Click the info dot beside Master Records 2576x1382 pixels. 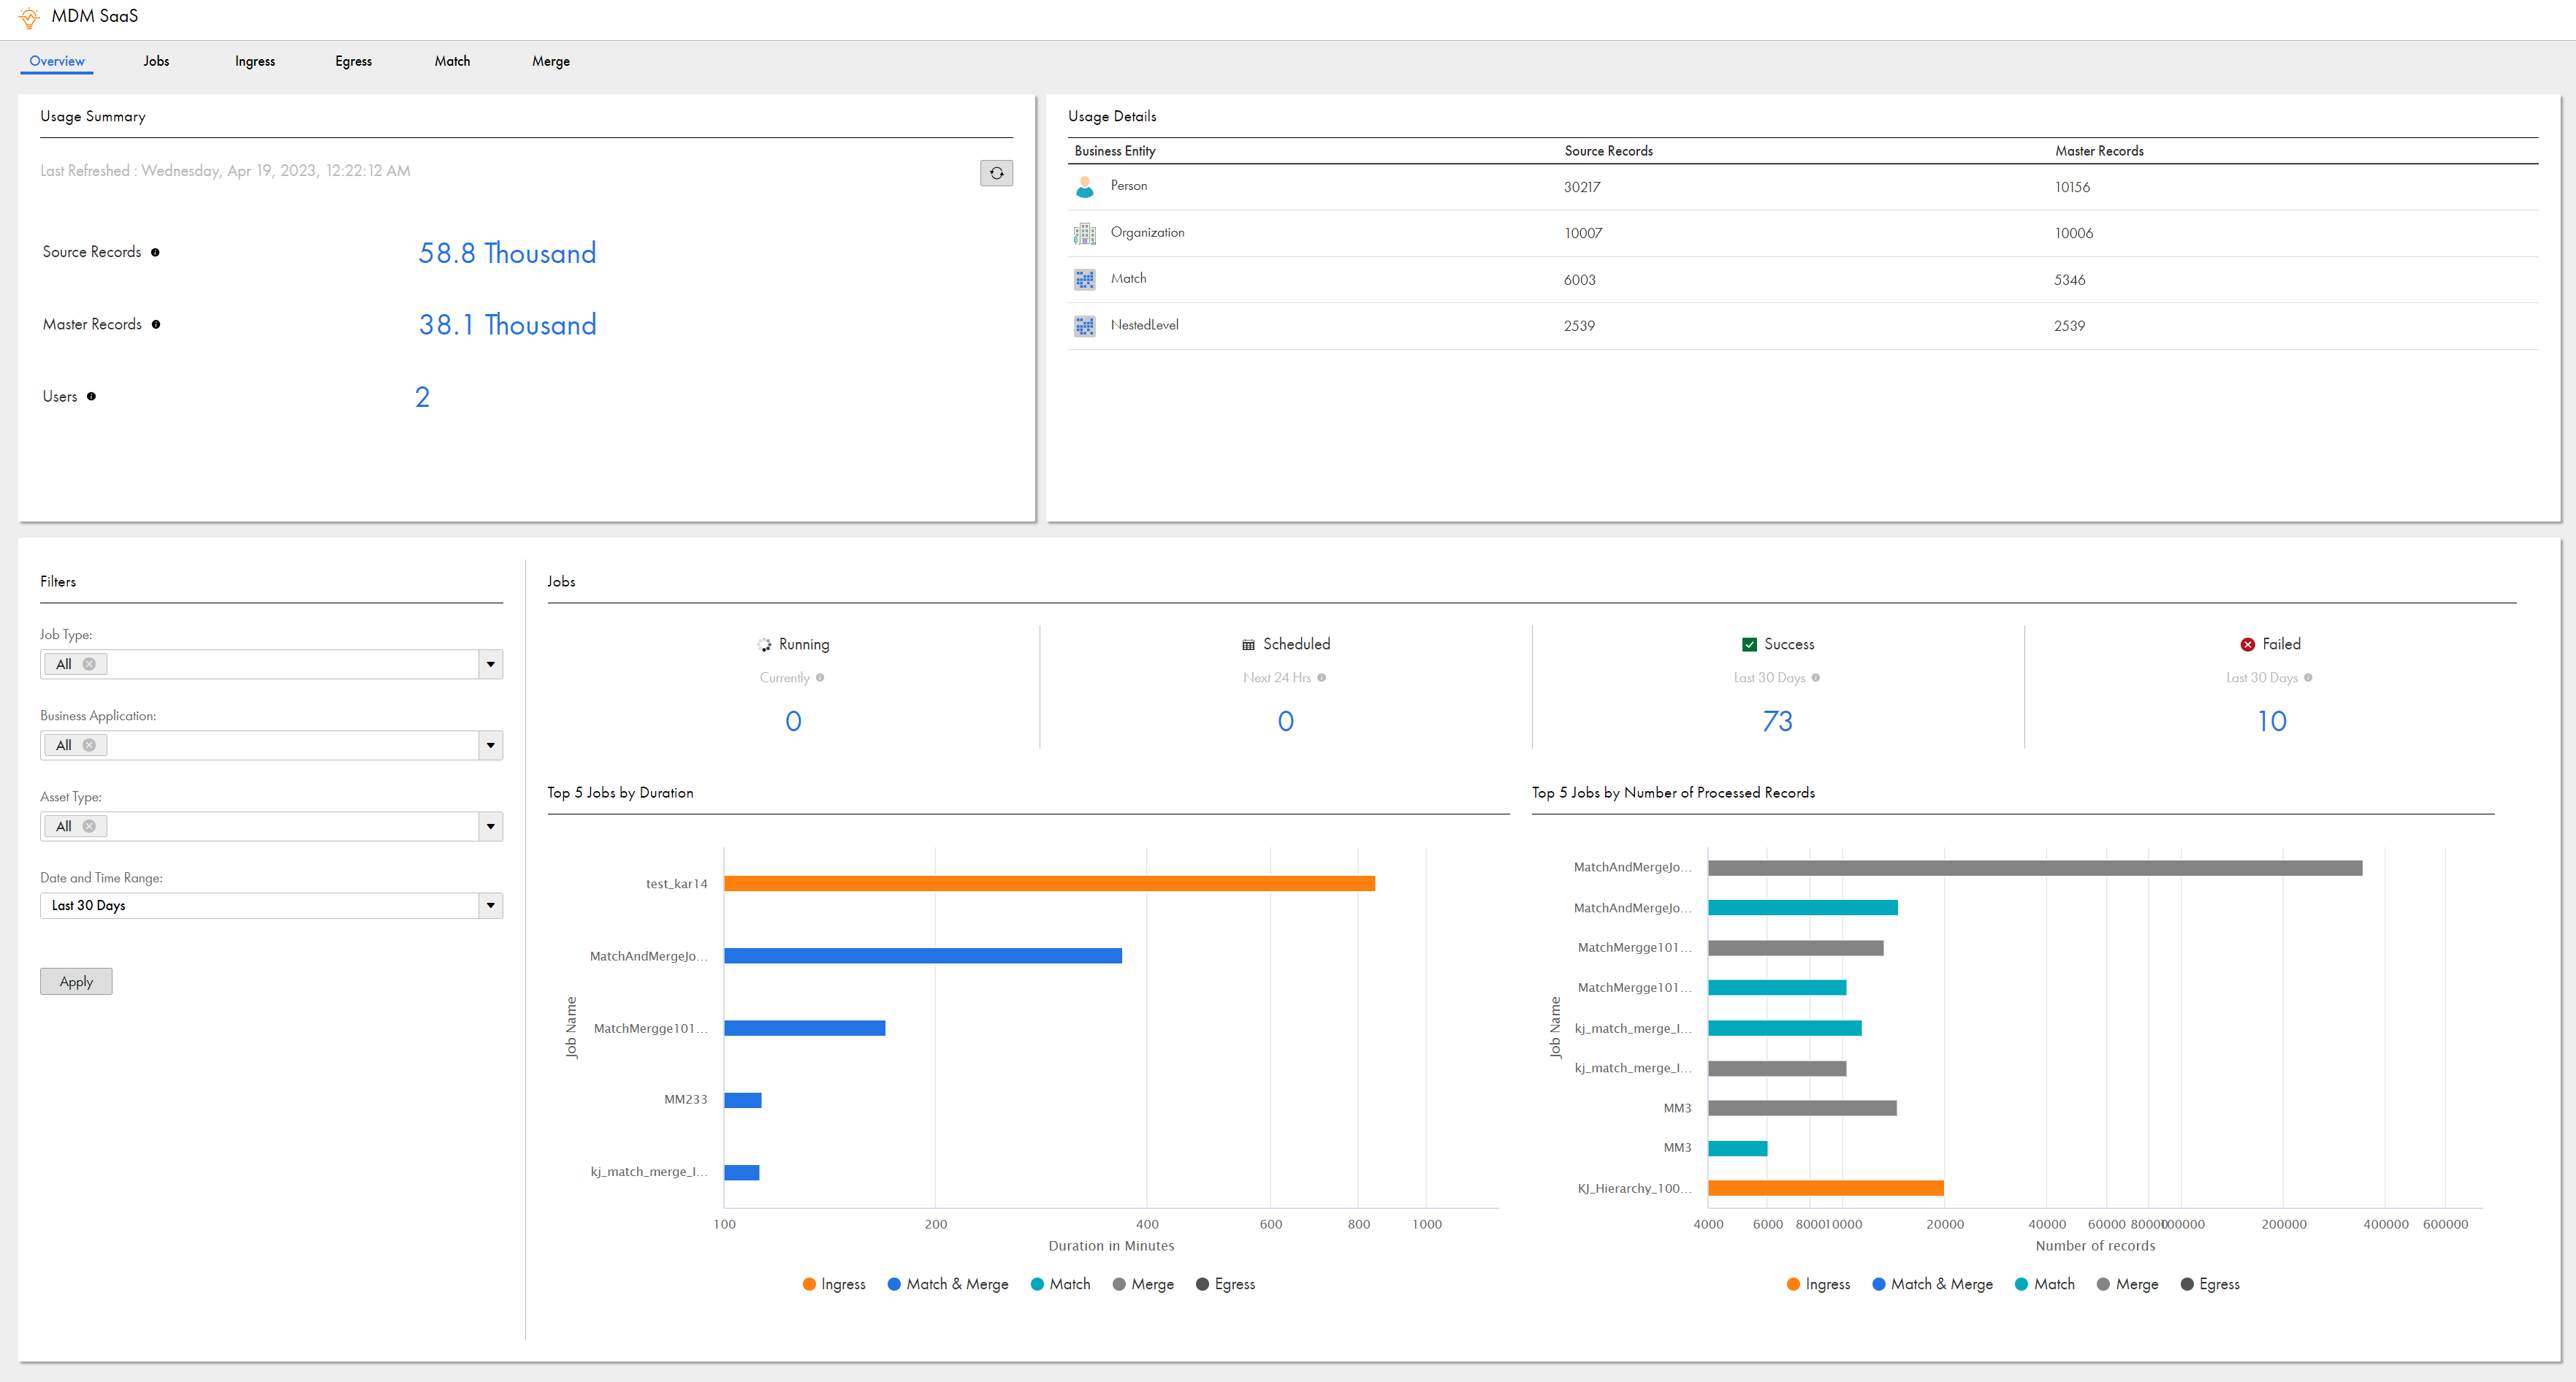[x=156, y=325]
